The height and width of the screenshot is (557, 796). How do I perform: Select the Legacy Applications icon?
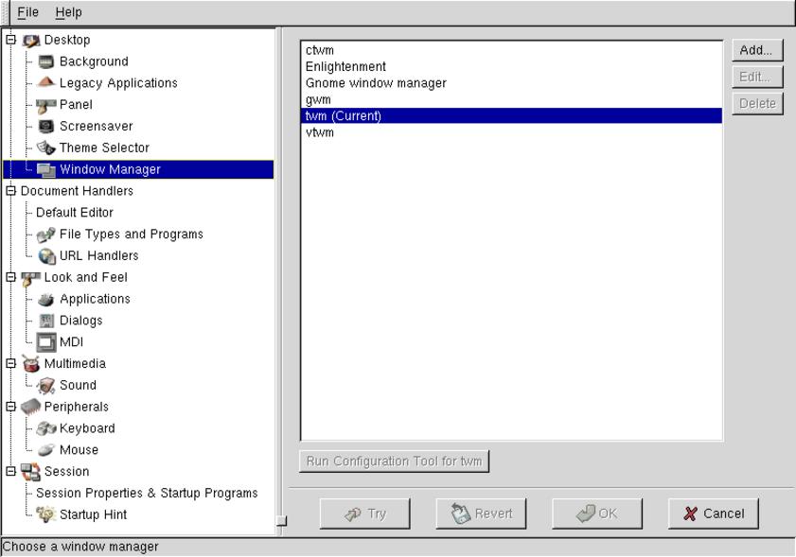click(x=46, y=83)
